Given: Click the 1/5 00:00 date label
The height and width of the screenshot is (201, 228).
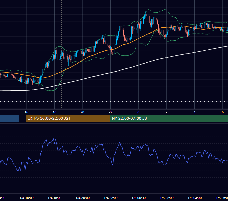Looking at the screenshot, I should pos(138,198).
